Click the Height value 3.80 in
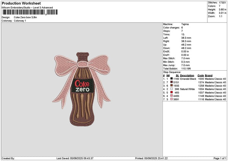Screen dimensions: 228x161 pyautogui.click(x=222, y=9)
